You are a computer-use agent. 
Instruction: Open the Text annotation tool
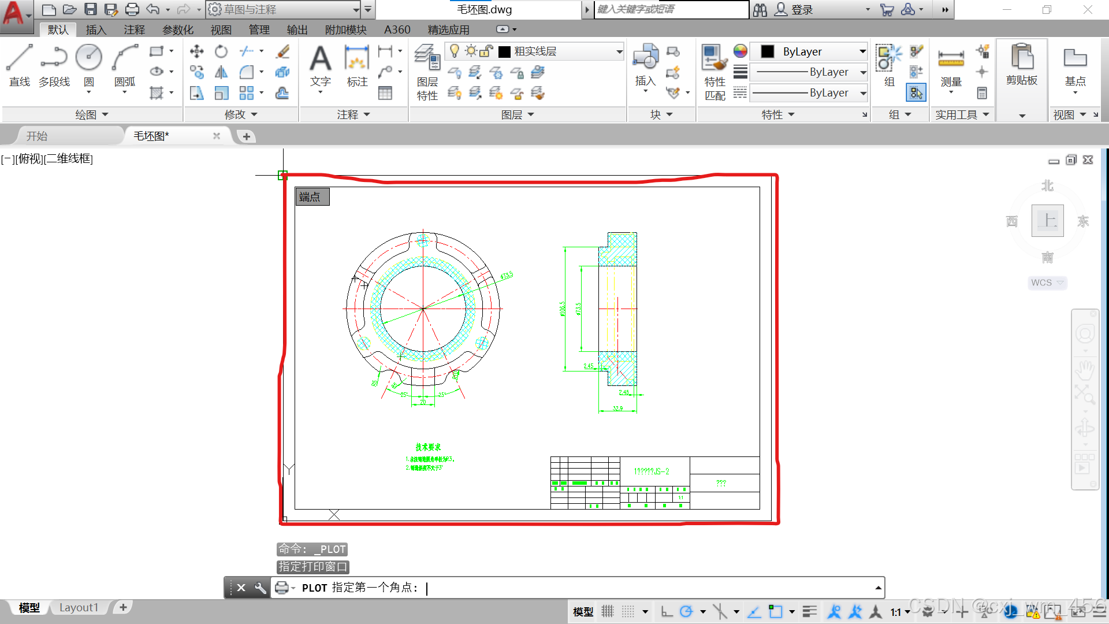point(320,58)
